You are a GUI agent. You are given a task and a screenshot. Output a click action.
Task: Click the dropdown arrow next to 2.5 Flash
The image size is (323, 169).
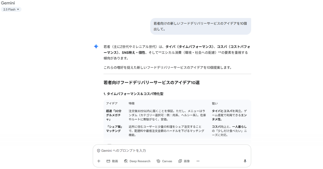click(x=18, y=9)
